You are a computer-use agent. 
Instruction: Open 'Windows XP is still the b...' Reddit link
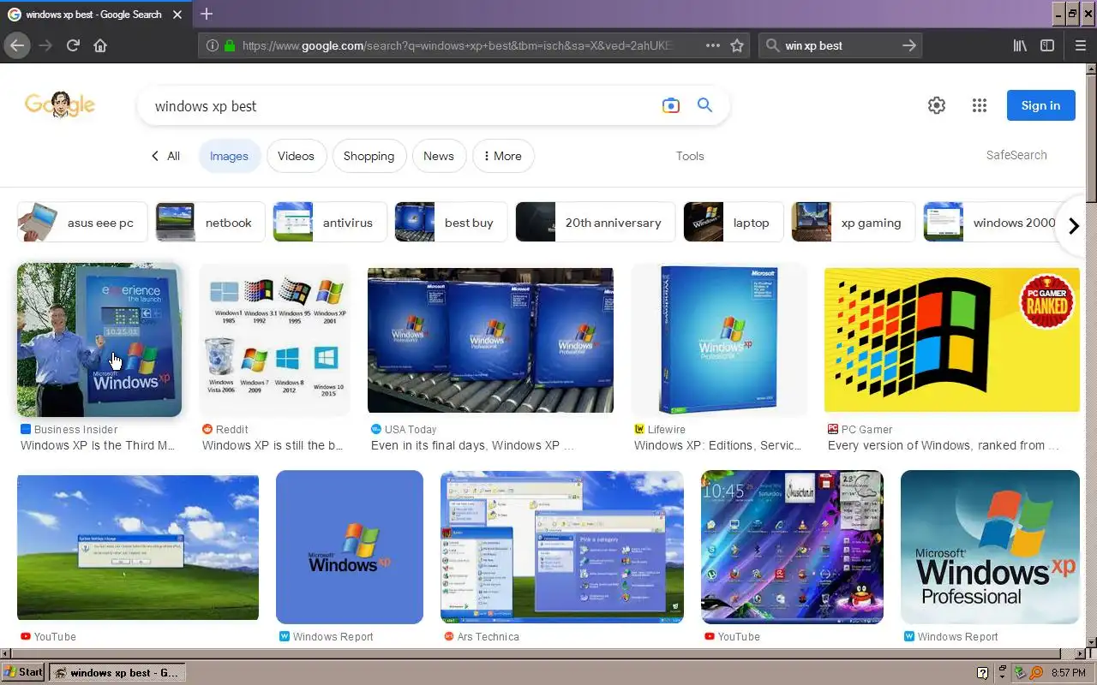click(273, 445)
